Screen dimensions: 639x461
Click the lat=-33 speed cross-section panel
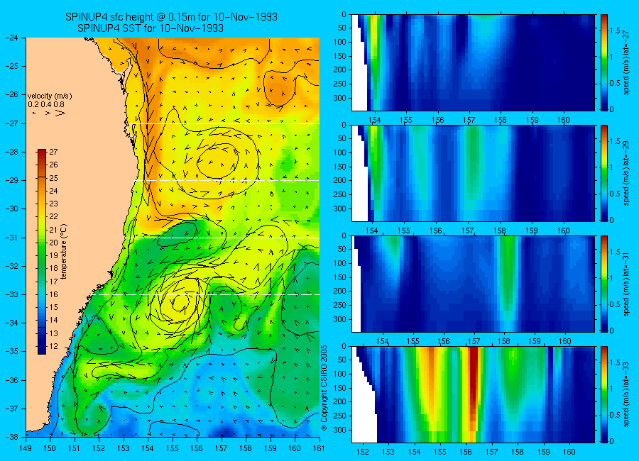pyautogui.click(x=473, y=394)
